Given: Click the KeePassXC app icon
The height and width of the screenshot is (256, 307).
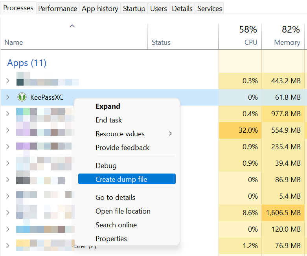Looking at the screenshot, I should click(22, 97).
